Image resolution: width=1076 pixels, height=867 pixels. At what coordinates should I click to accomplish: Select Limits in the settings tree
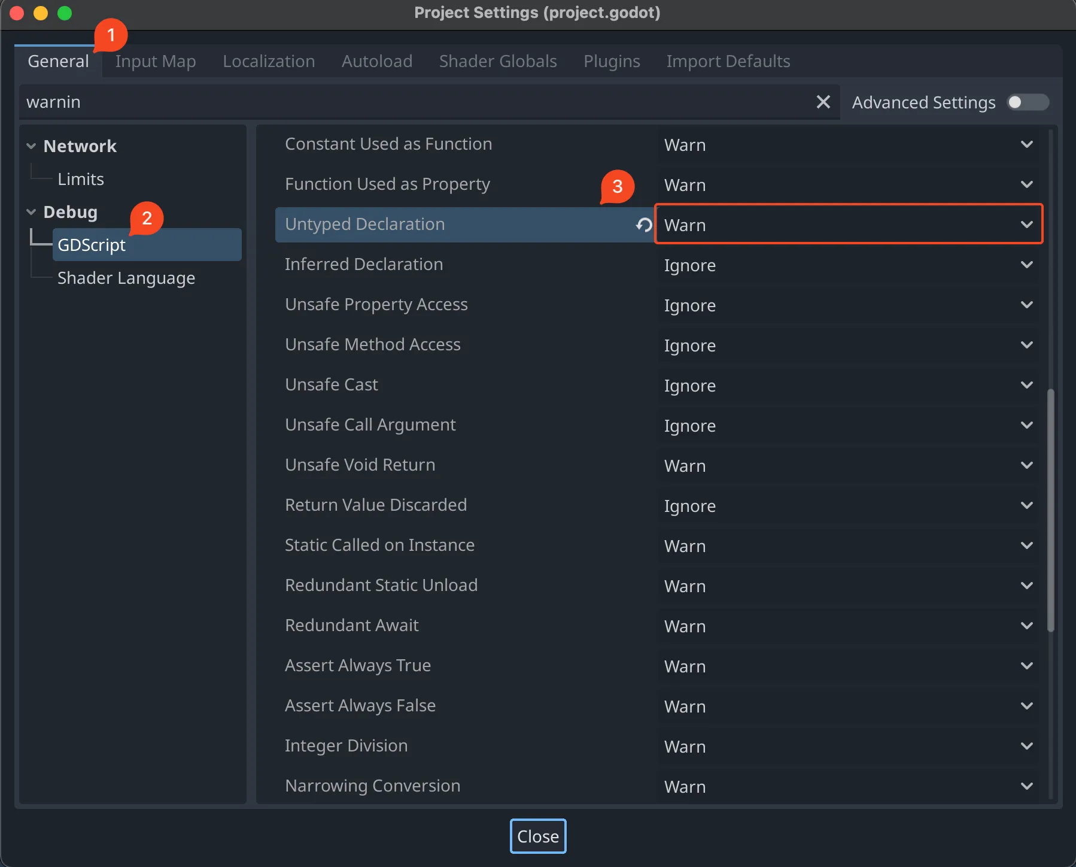81,179
